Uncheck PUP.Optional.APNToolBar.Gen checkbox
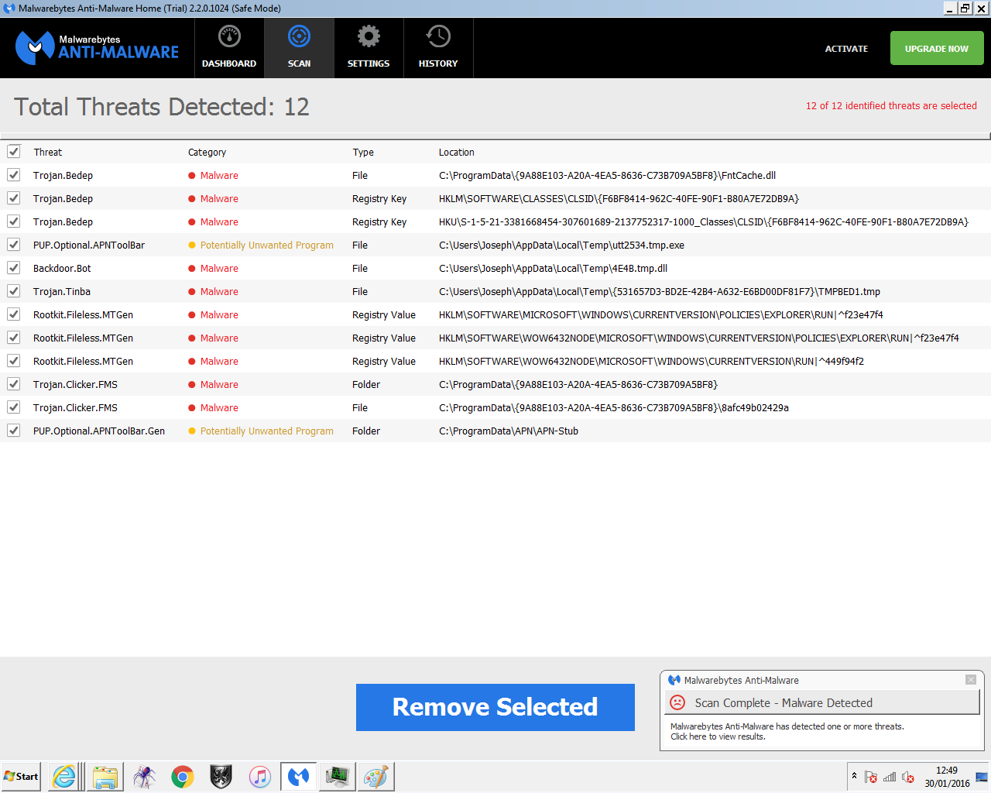991x793 pixels. (14, 431)
